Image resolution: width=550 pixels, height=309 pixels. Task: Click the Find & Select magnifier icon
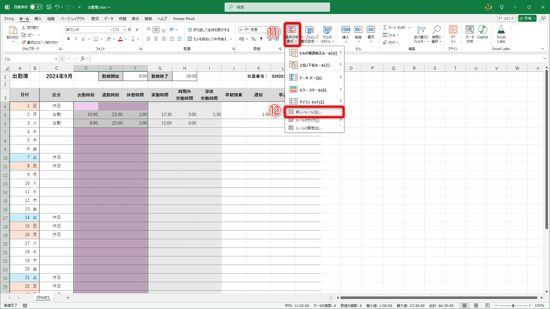(437, 29)
